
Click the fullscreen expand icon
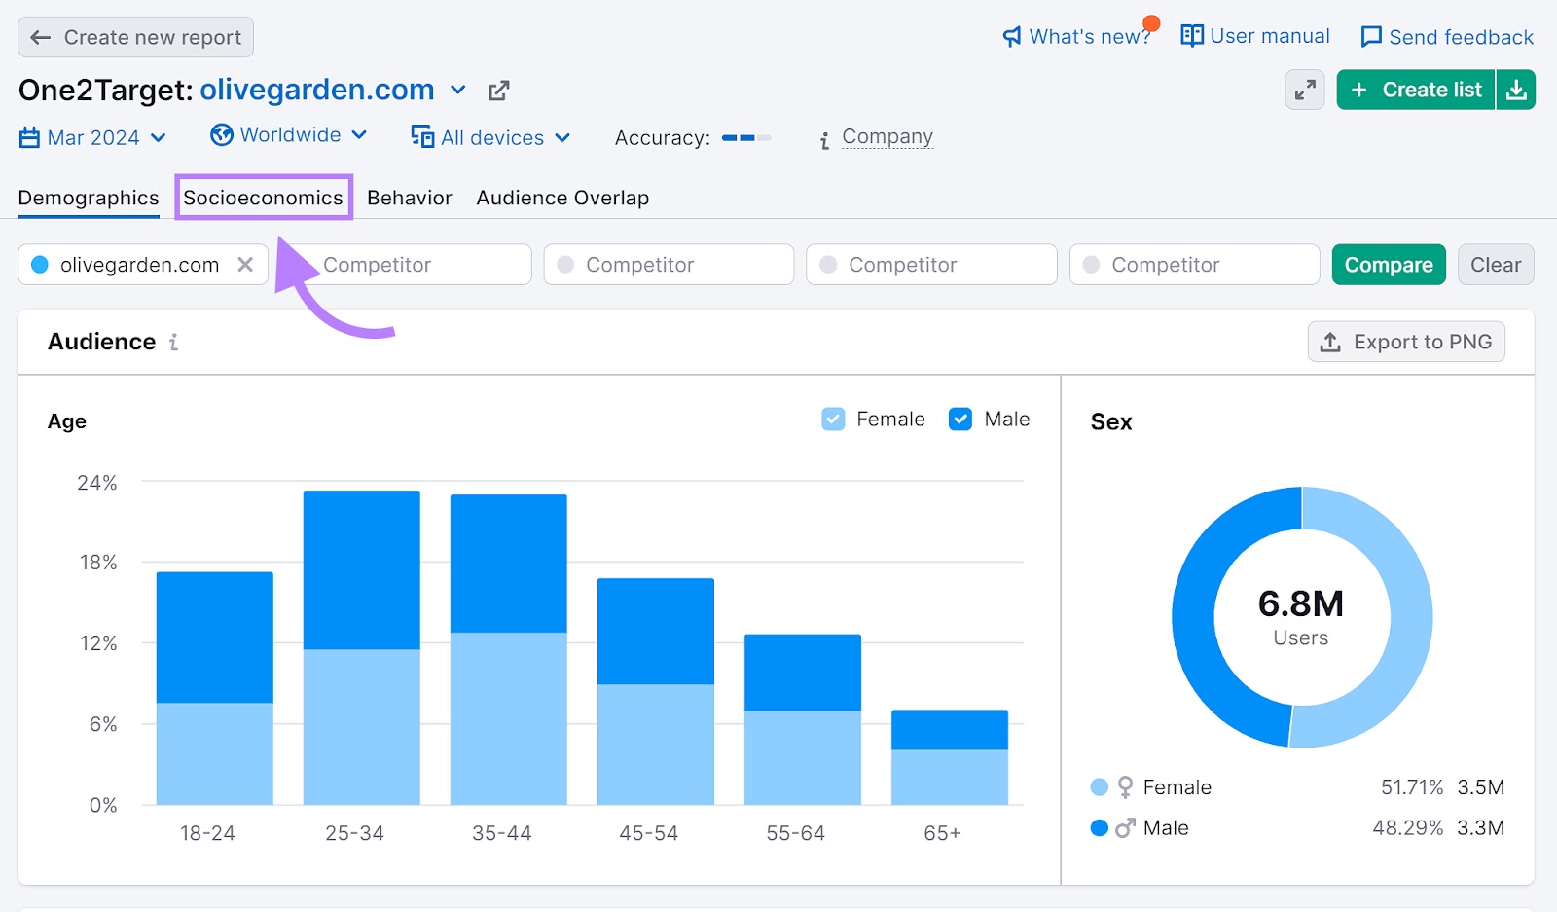1304,91
